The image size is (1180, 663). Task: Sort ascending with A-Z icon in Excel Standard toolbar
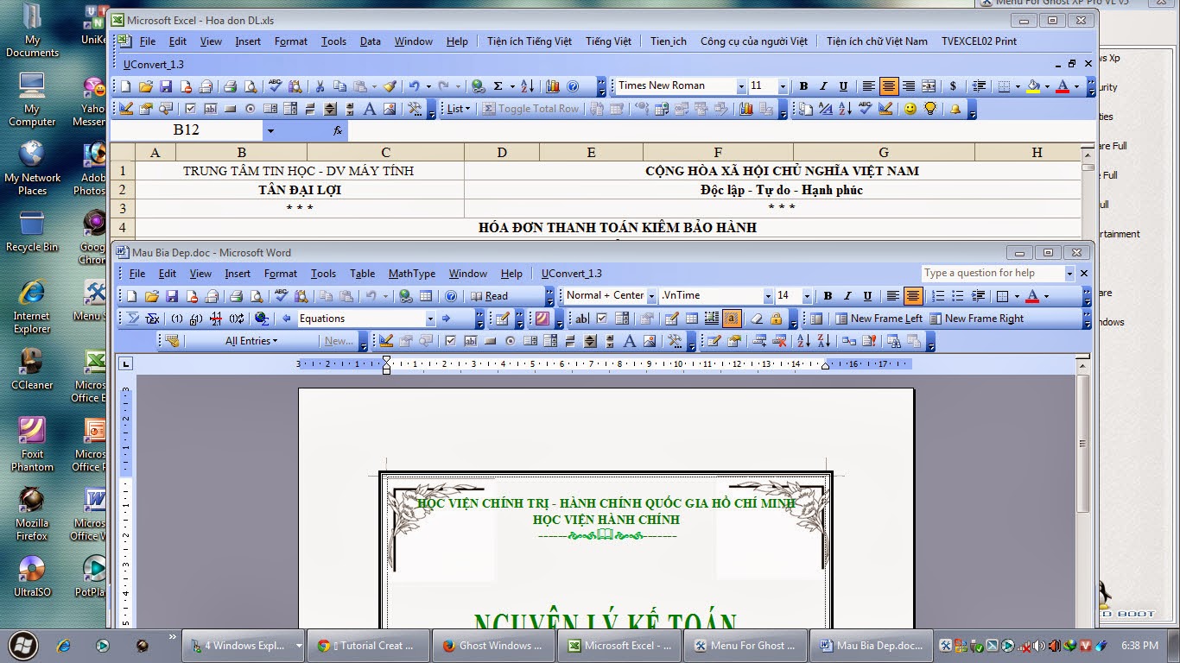pyautogui.click(x=527, y=86)
